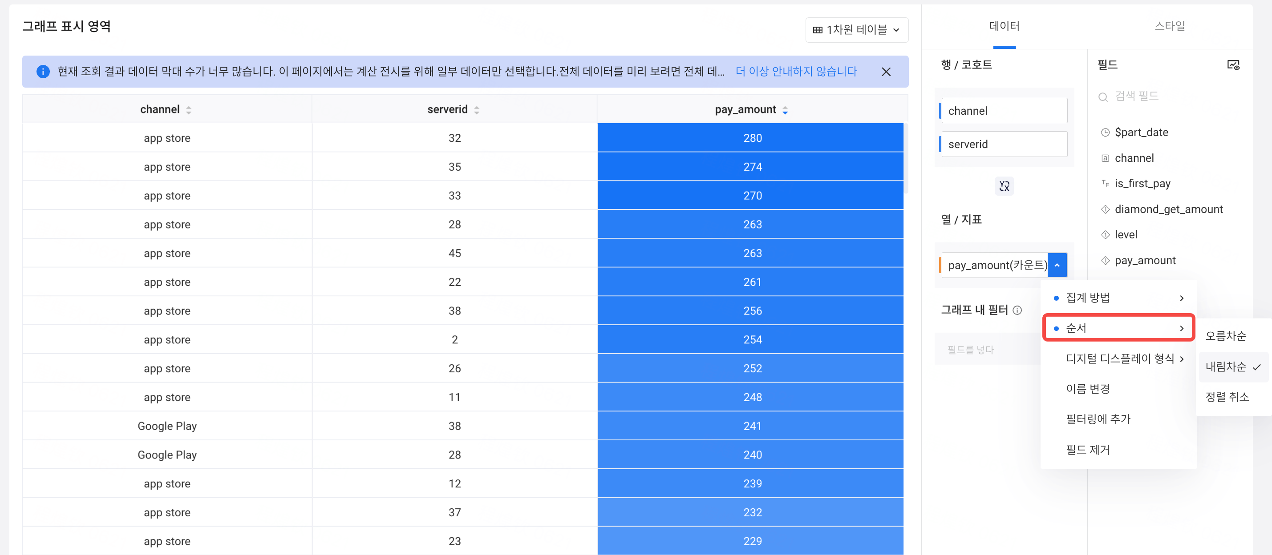Click the clock icon next to $part_date
The image size is (1272, 555).
1105,132
